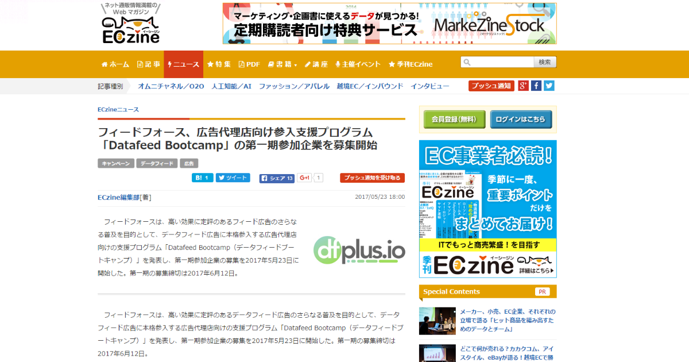Select the キャンペーン tag
Viewport: 689px width, 362px height.
(115, 163)
